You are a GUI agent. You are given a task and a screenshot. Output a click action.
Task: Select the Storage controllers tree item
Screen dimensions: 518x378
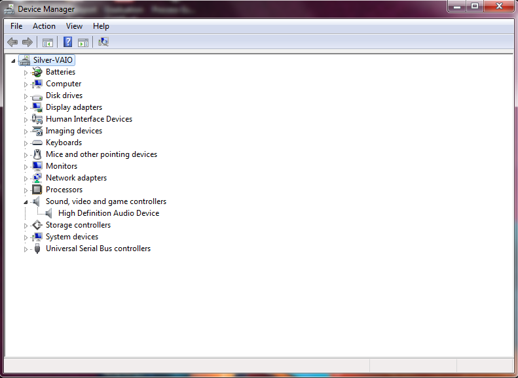(78, 225)
